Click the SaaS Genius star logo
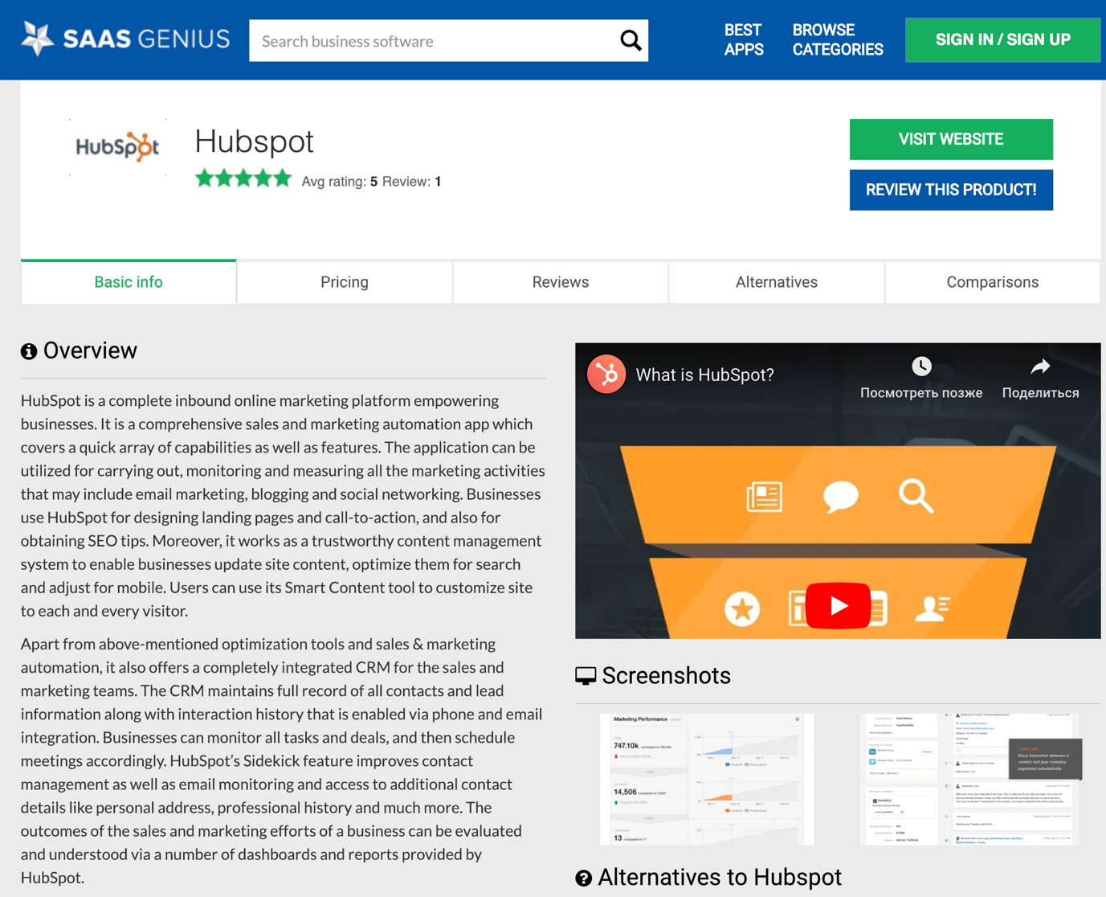1106x897 pixels. click(x=37, y=39)
